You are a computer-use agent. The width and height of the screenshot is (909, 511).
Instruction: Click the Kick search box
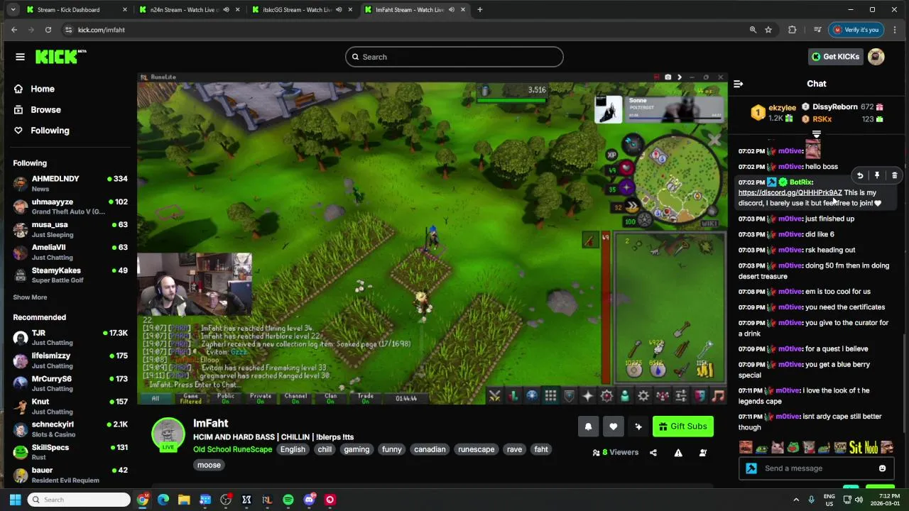454,57
